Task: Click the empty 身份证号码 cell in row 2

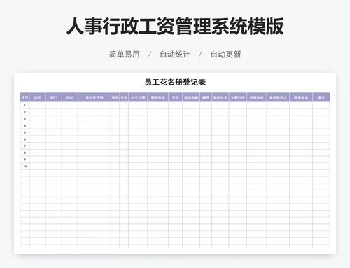Action: coord(94,112)
